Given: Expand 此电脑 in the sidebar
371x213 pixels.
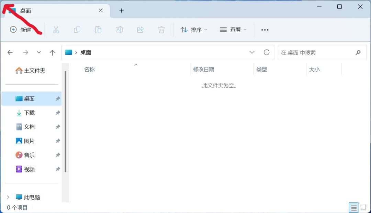Looking at the screenshot, I should pyautogui.click(x=8, y=197).
